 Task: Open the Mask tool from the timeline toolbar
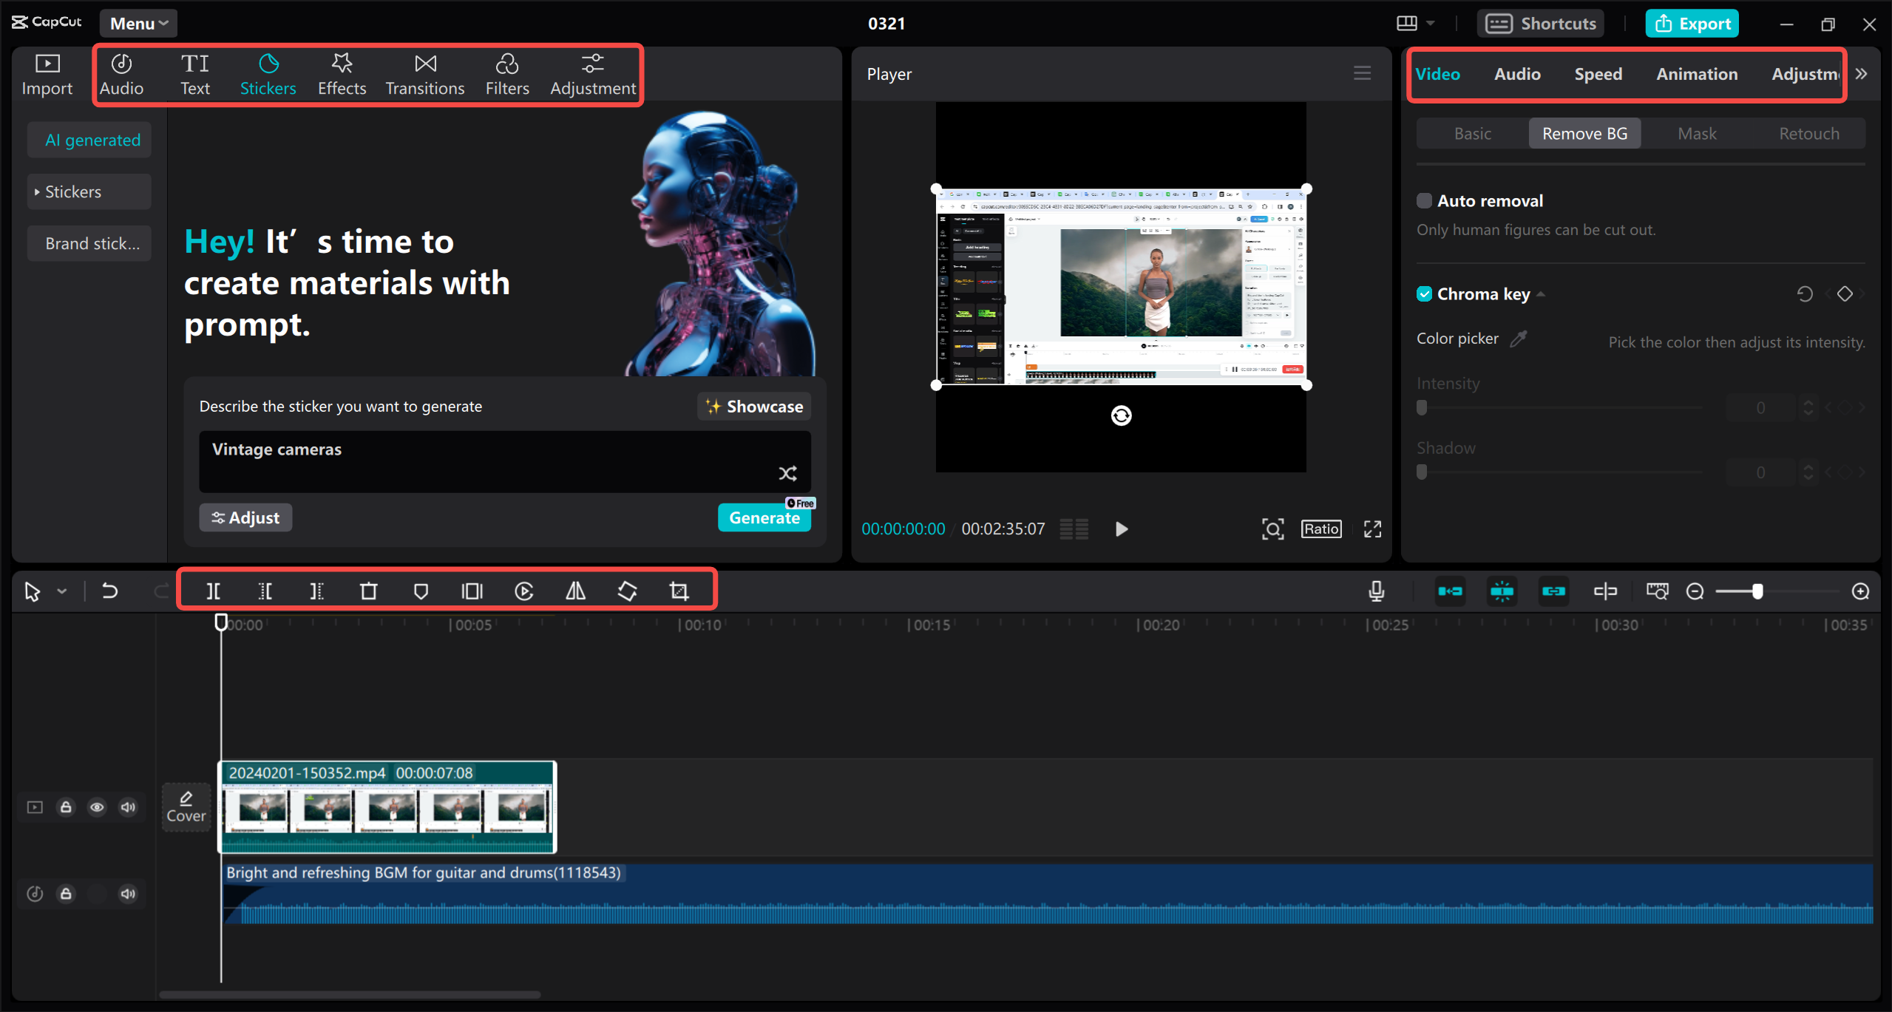[x=421, y=591]
